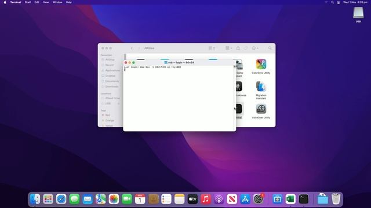Click the Finder Share button
This screenshot has width=371, height=208.
pyautogui.click(x=238, y=48)
